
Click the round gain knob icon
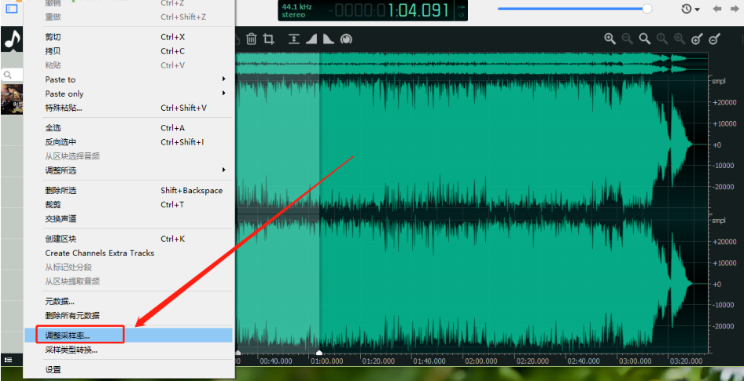(x=346, y=38)
